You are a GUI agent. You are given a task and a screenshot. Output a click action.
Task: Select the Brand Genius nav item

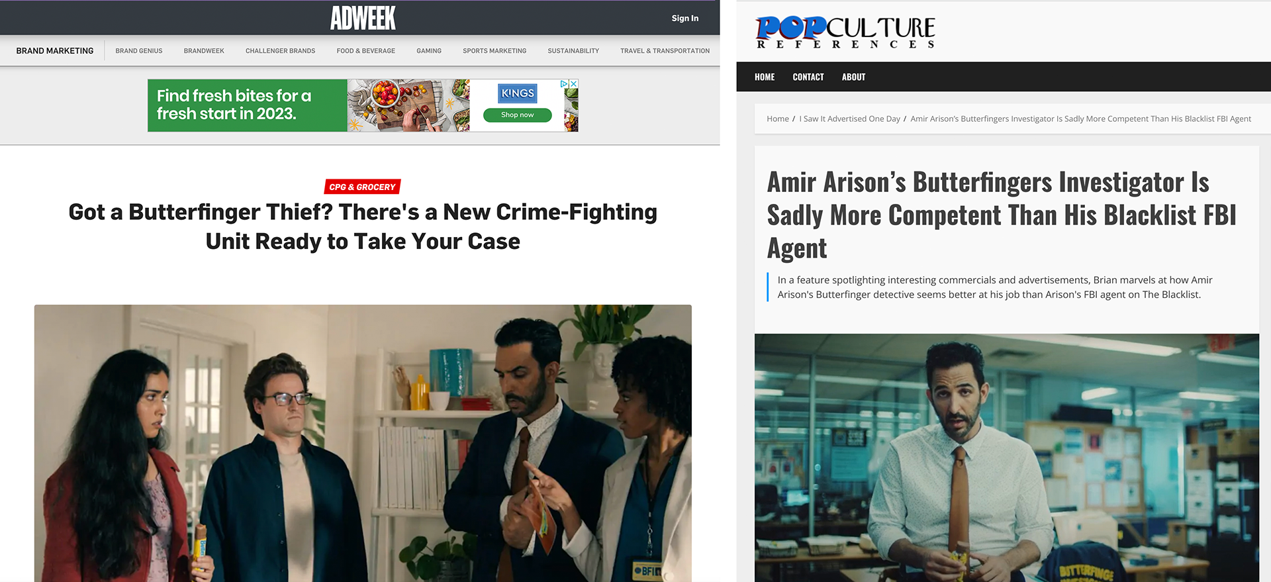tap(139, 51)
